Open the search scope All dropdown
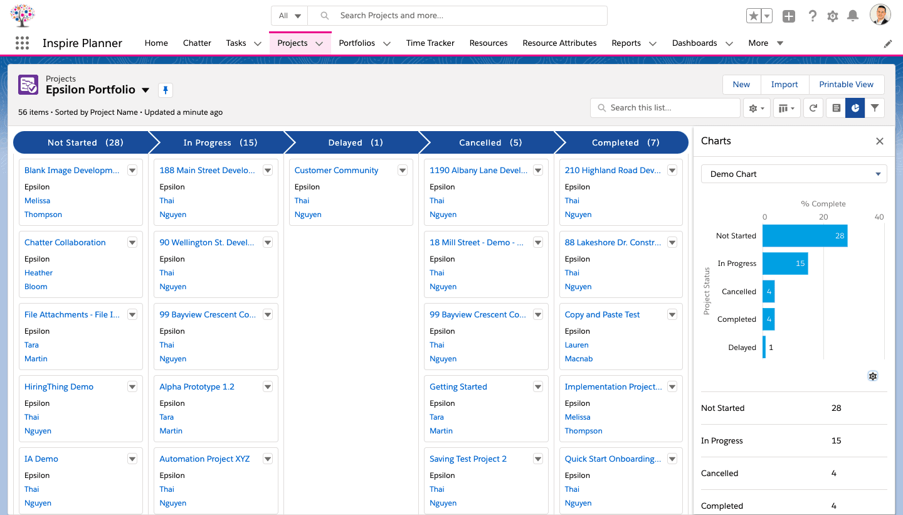The image size is (903, 515). [x=290, y=16]
